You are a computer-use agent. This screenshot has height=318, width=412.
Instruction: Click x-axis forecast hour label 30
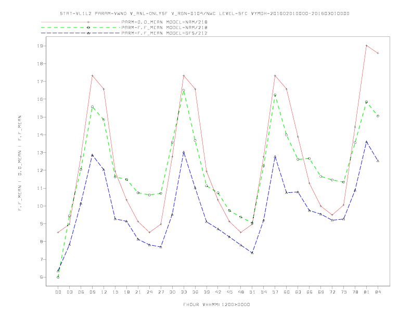(x=172, y=292)
